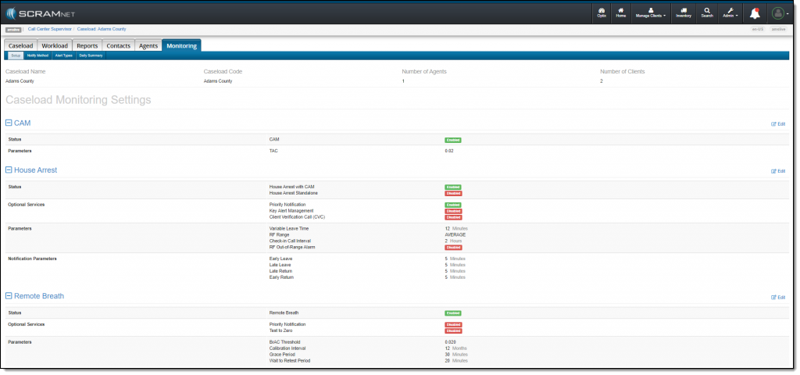Open the notifications bell
This screenshot has height=375, width=800.
[x=755, y=13]
